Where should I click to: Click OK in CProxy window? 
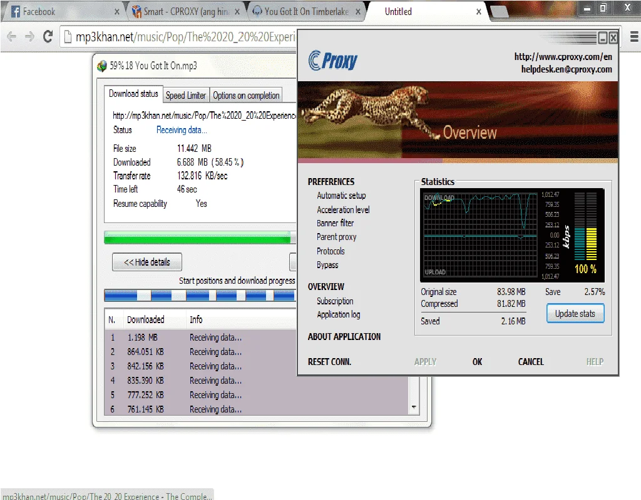(x=477, y=362)
